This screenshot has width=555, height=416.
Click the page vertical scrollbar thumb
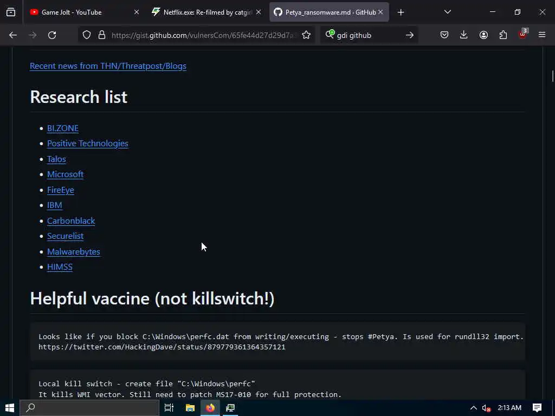tap(552, 76)
